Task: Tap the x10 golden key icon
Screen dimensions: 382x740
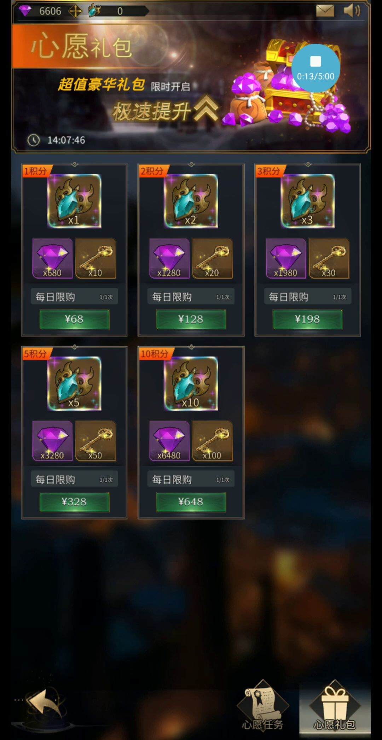Action: pos(95,258)
